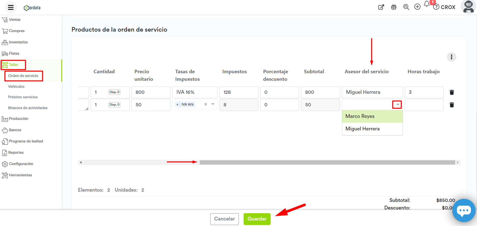Go to Inventarios menu
The width and height of the screenshot is (477, 226).
18,42
